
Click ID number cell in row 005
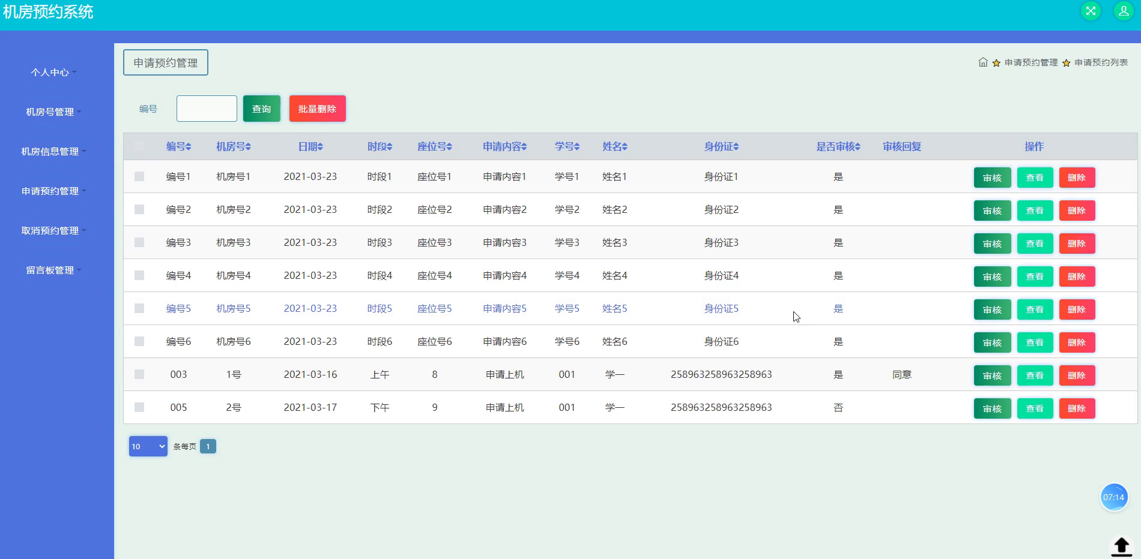tap(721, 407)
